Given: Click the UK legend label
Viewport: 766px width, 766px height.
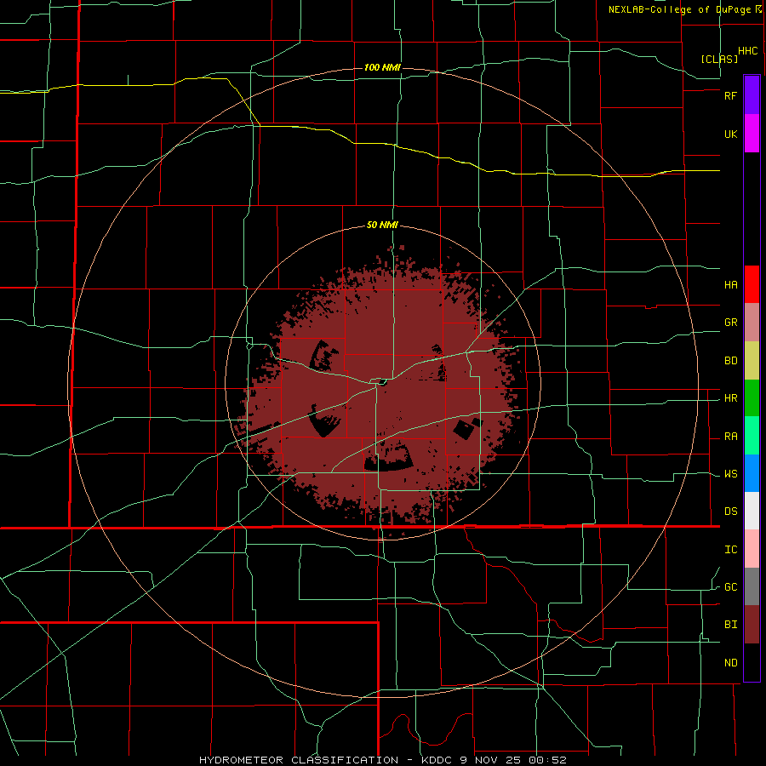Looking at the screenshot, I should 730,134.
